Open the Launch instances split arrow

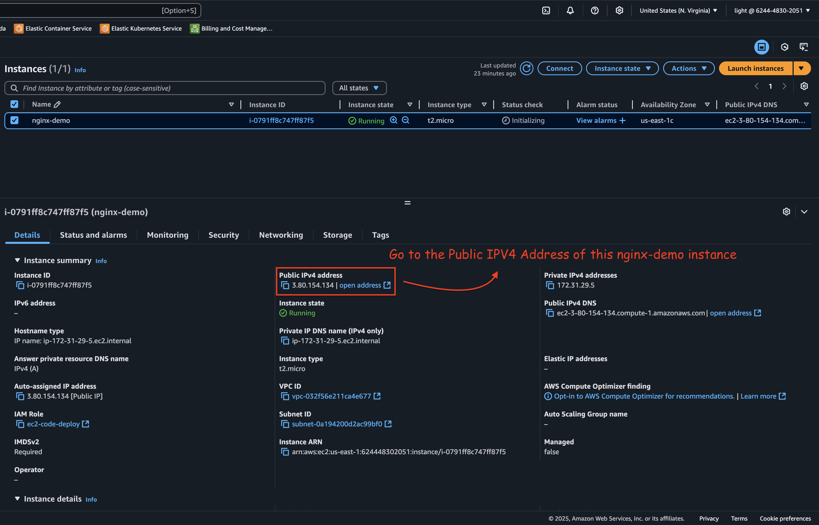point(802,69)
